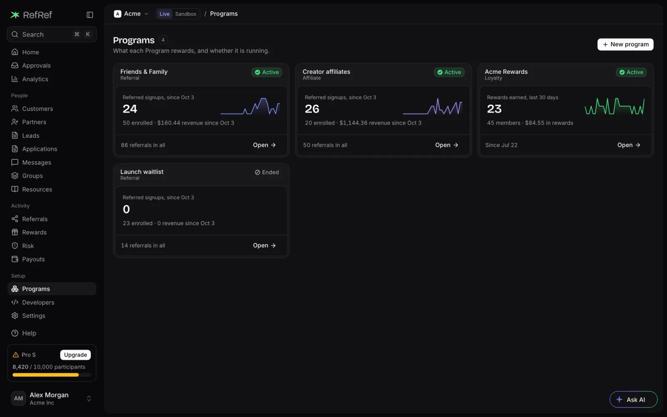
Task: Open the Launch waitlist program
Action: pos(264,246)
